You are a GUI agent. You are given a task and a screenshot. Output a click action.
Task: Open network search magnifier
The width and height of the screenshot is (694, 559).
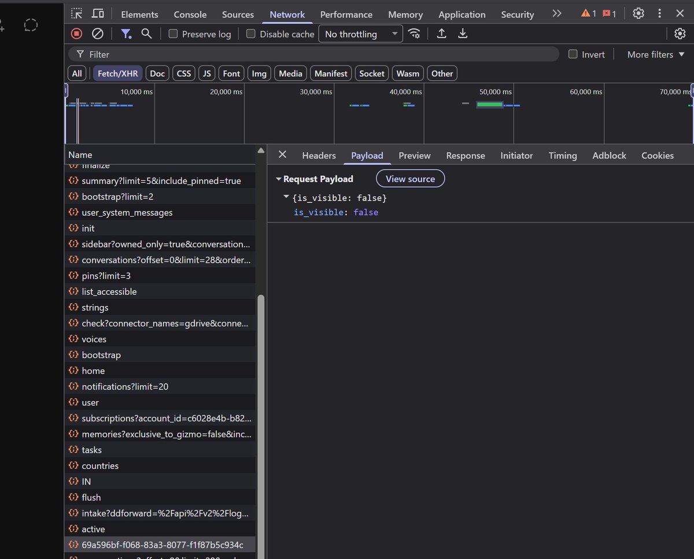coord(146,34)
